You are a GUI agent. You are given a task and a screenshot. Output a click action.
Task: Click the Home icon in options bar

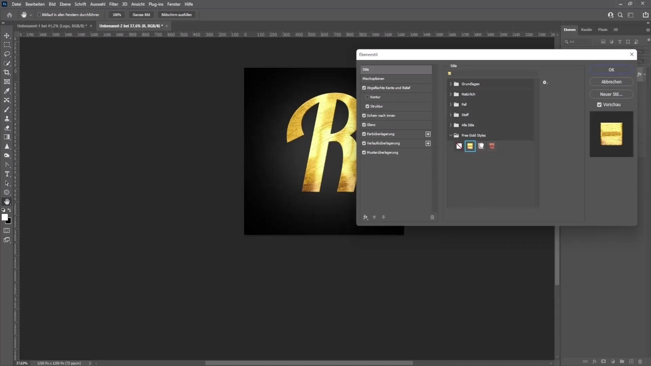click(9, 15)
